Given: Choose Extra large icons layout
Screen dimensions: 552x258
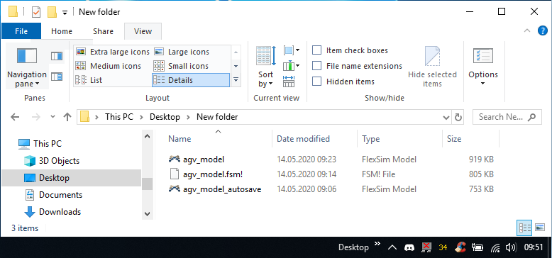Looking at the screenshot, I should click(113, 52).
